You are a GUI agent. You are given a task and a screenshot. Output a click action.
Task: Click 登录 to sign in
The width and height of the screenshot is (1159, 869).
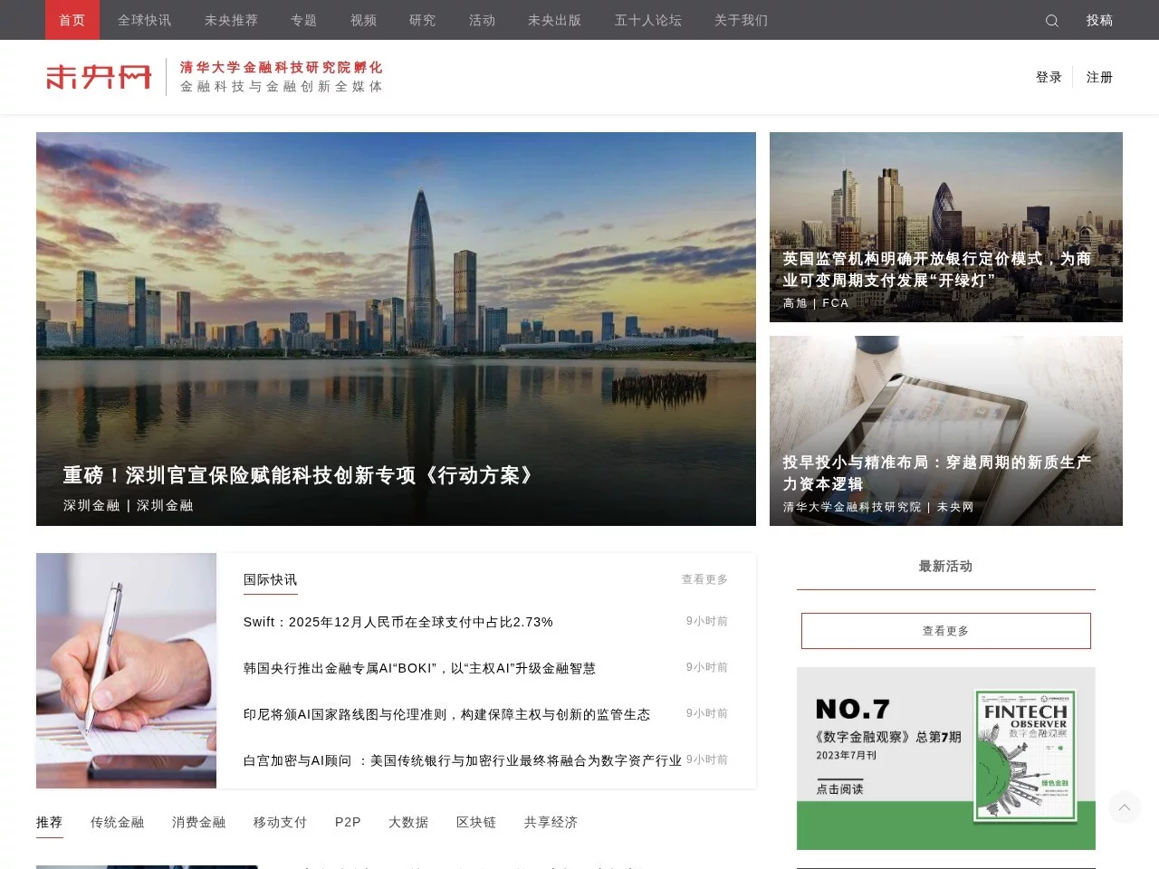click(1049, 77)
